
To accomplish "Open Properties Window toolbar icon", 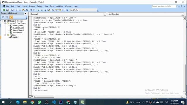I will click(x=56, y=10).
